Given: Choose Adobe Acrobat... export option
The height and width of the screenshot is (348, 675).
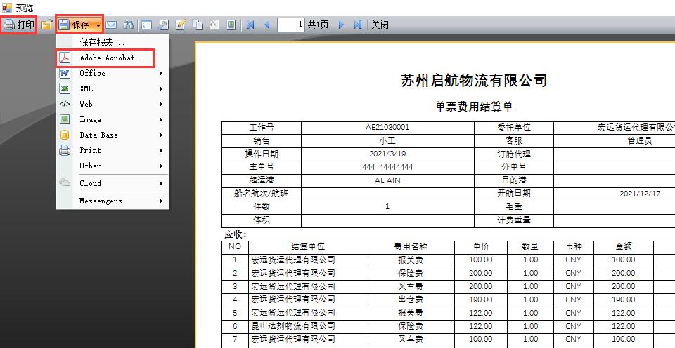Looking at the screenshot, I should [x=112, y=58].
